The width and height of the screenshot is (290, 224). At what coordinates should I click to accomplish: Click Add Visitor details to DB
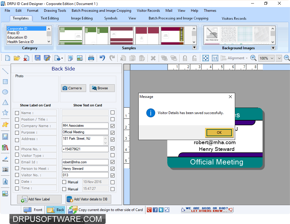coord(88,199)
